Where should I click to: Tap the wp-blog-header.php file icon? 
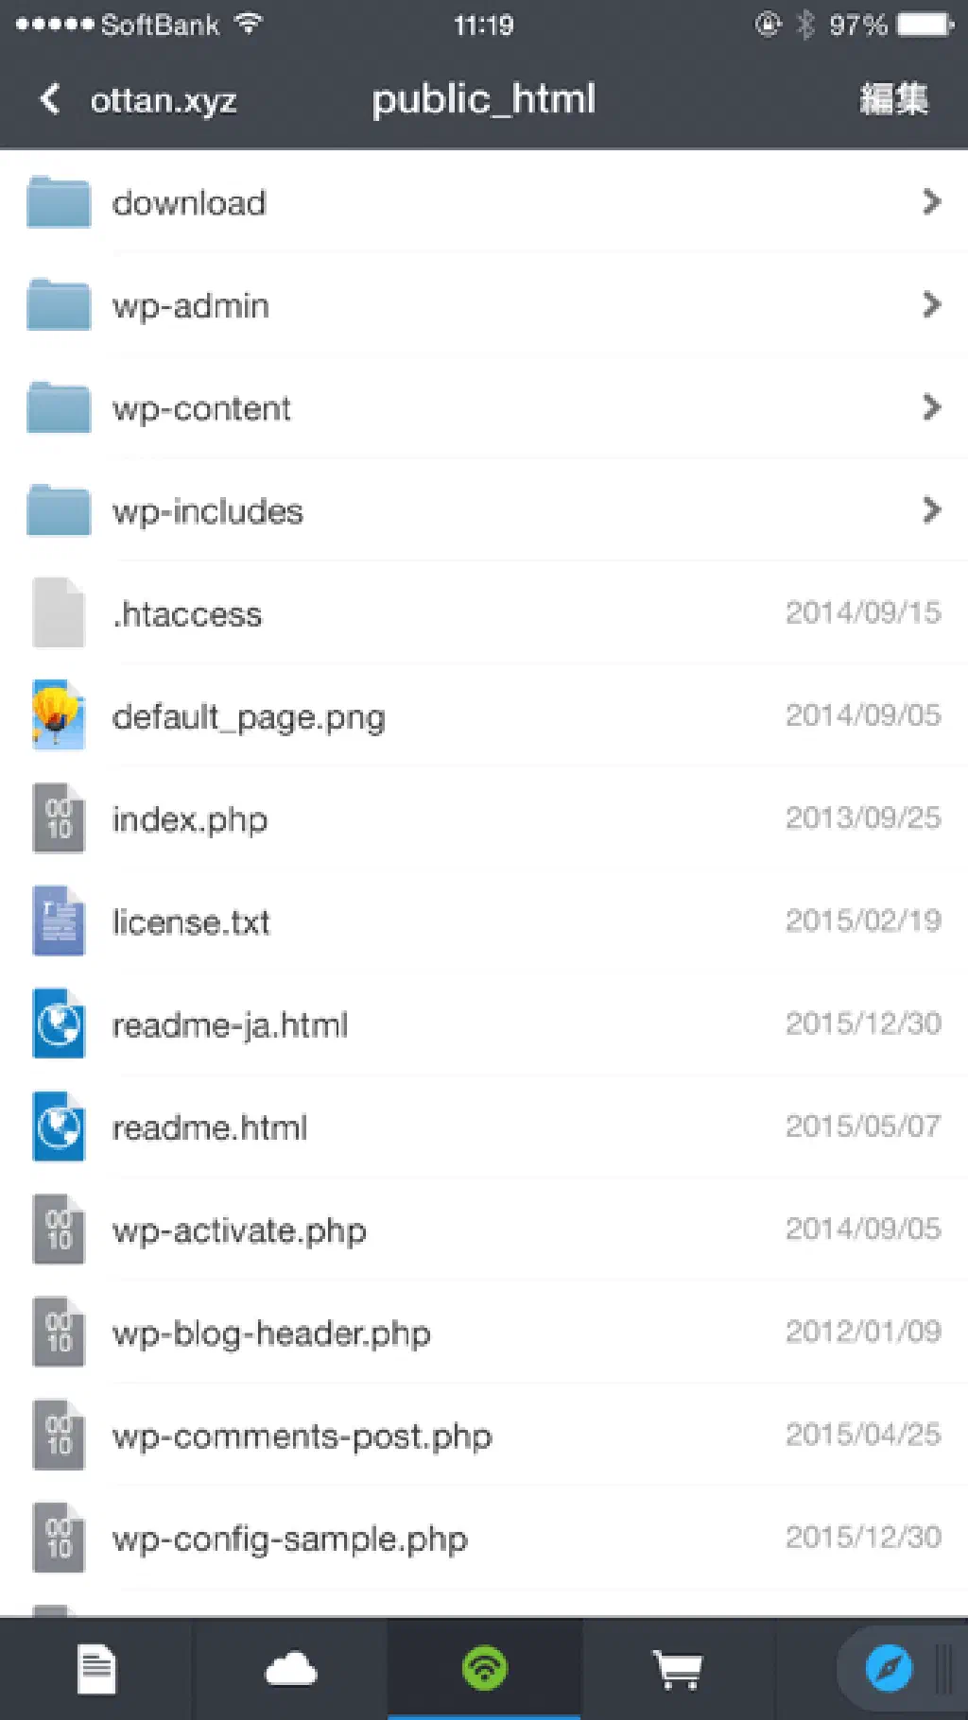click(x=59, y=1333)
